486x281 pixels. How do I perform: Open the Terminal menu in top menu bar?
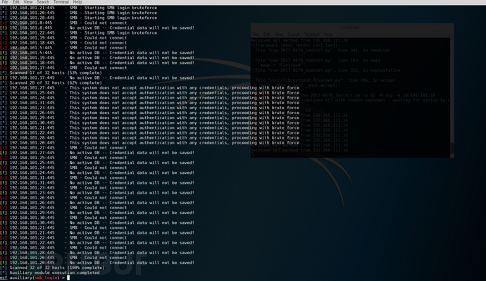pos(61,2)
